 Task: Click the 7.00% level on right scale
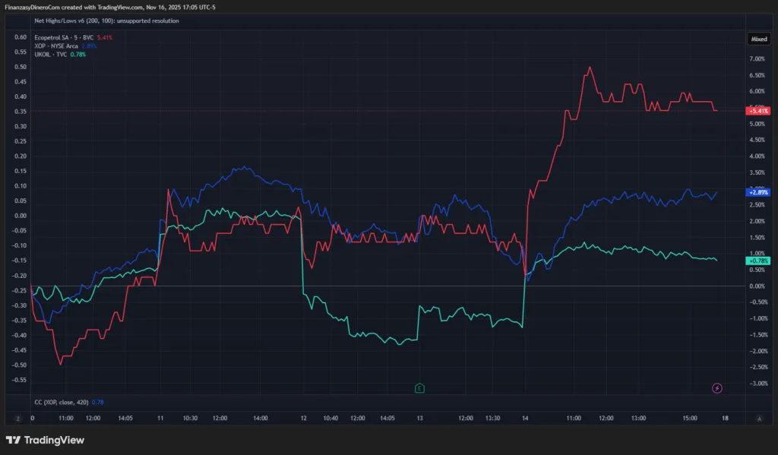[x=757, y=59]
